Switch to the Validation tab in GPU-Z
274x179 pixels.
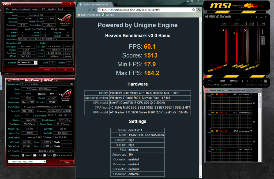(35, 84)
